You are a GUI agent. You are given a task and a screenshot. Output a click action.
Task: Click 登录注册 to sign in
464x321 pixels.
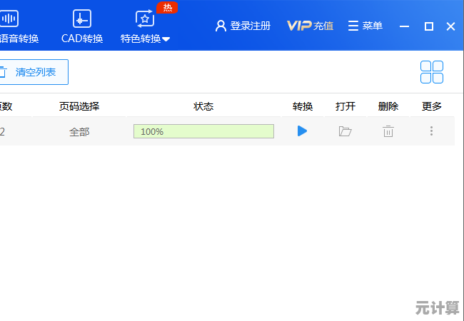coord(243,26)
